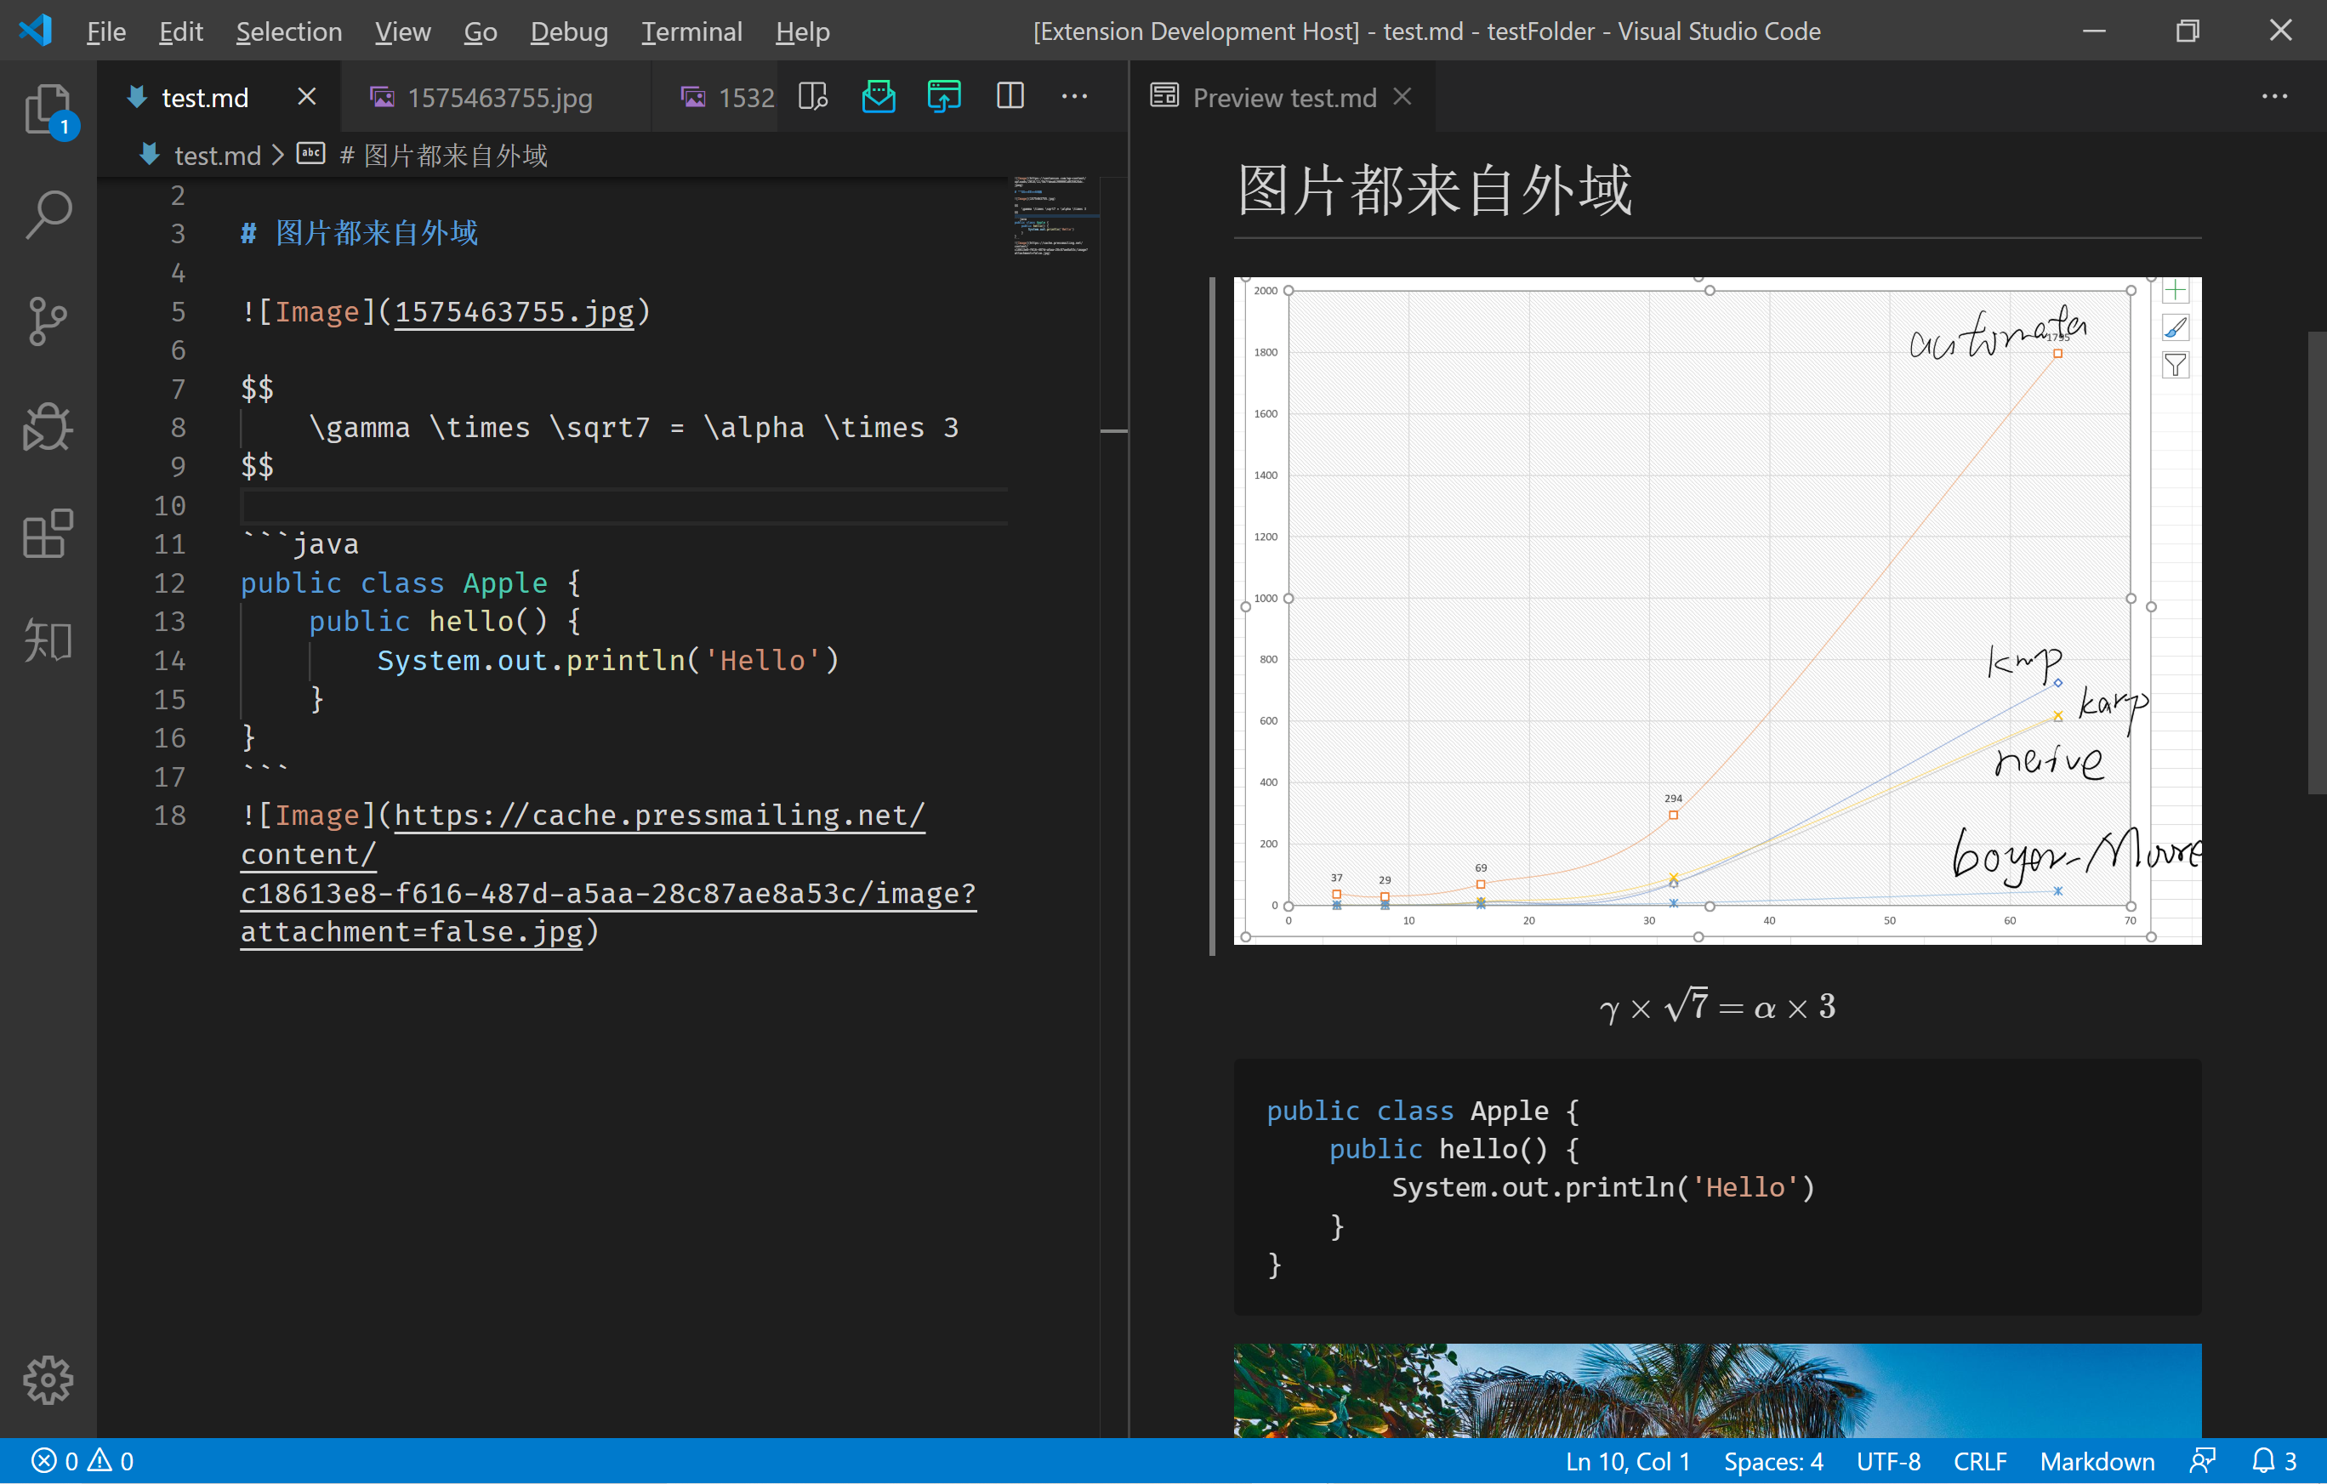Open the Debug menu
Viewport: 2327px width, 1484px height.
pos(569,31)
